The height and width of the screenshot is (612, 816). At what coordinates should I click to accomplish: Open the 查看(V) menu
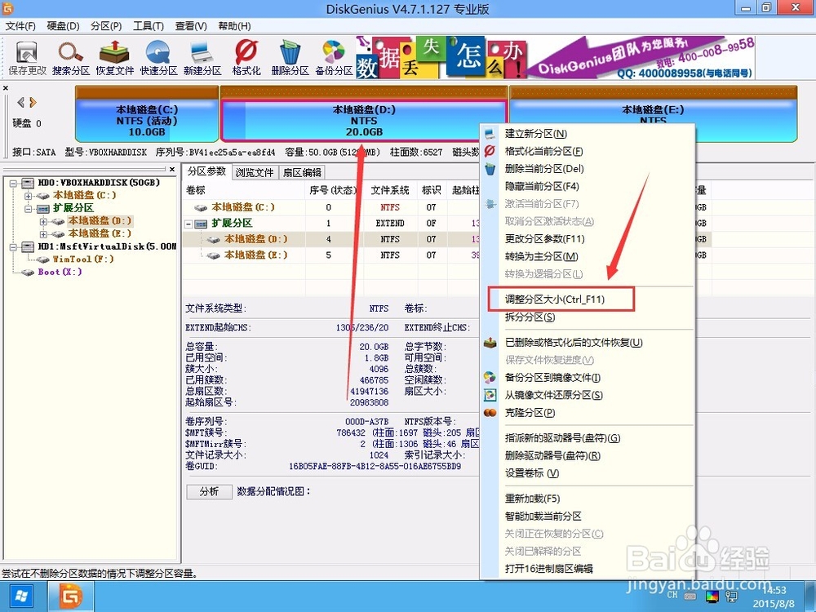(191, 26)
